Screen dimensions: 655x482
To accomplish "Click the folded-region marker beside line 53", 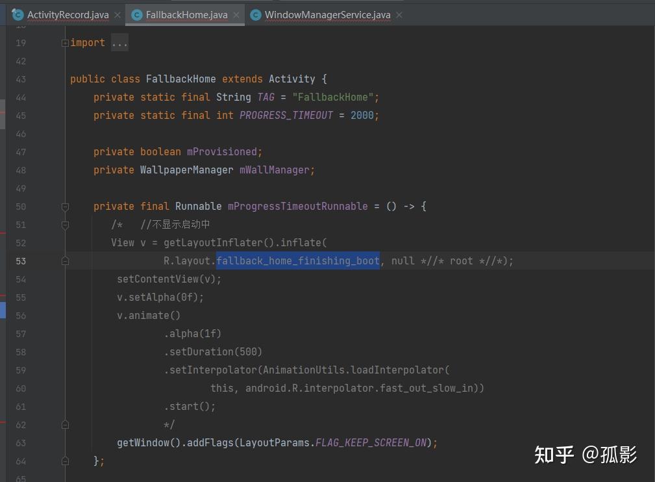I will click(x=65, y=260).
